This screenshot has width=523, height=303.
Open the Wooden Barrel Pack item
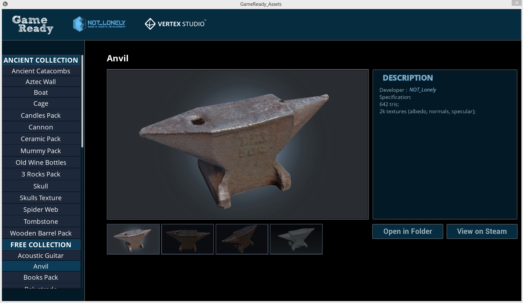(41, 233)
